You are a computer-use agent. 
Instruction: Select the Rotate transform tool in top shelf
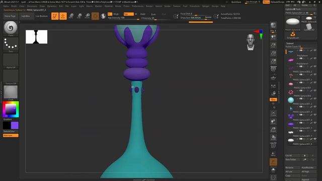pos(87,16)
